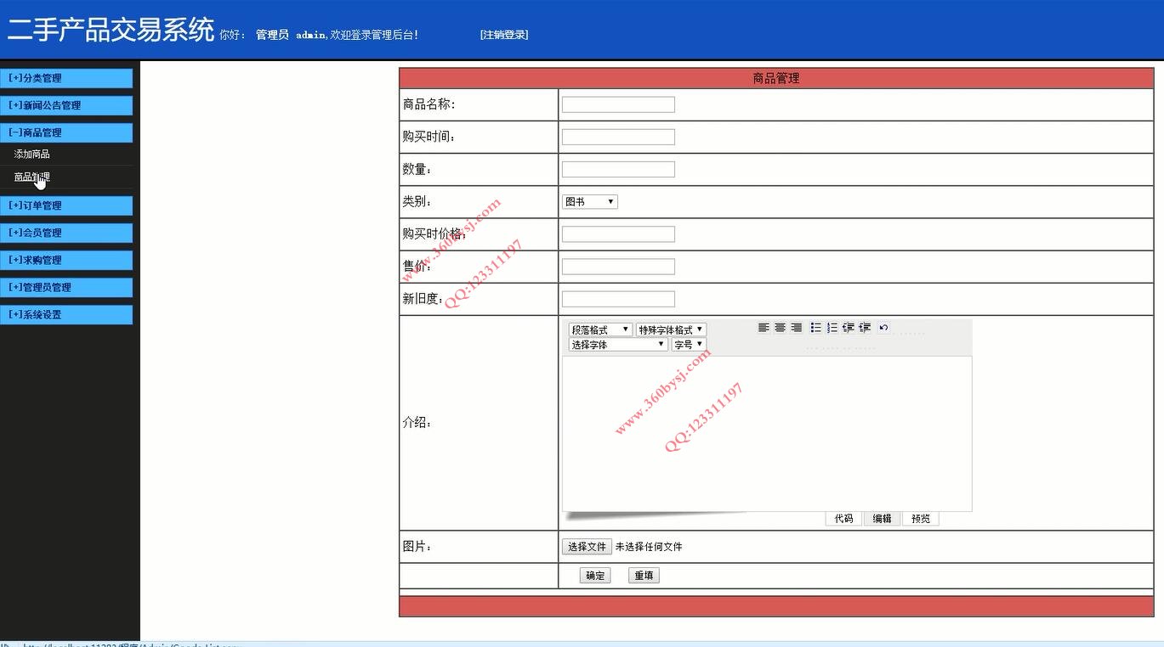This screenshot has width=1164, height=647.
Task: Expand the 管理员管理 sidebar section
Action: pos(66,287)
